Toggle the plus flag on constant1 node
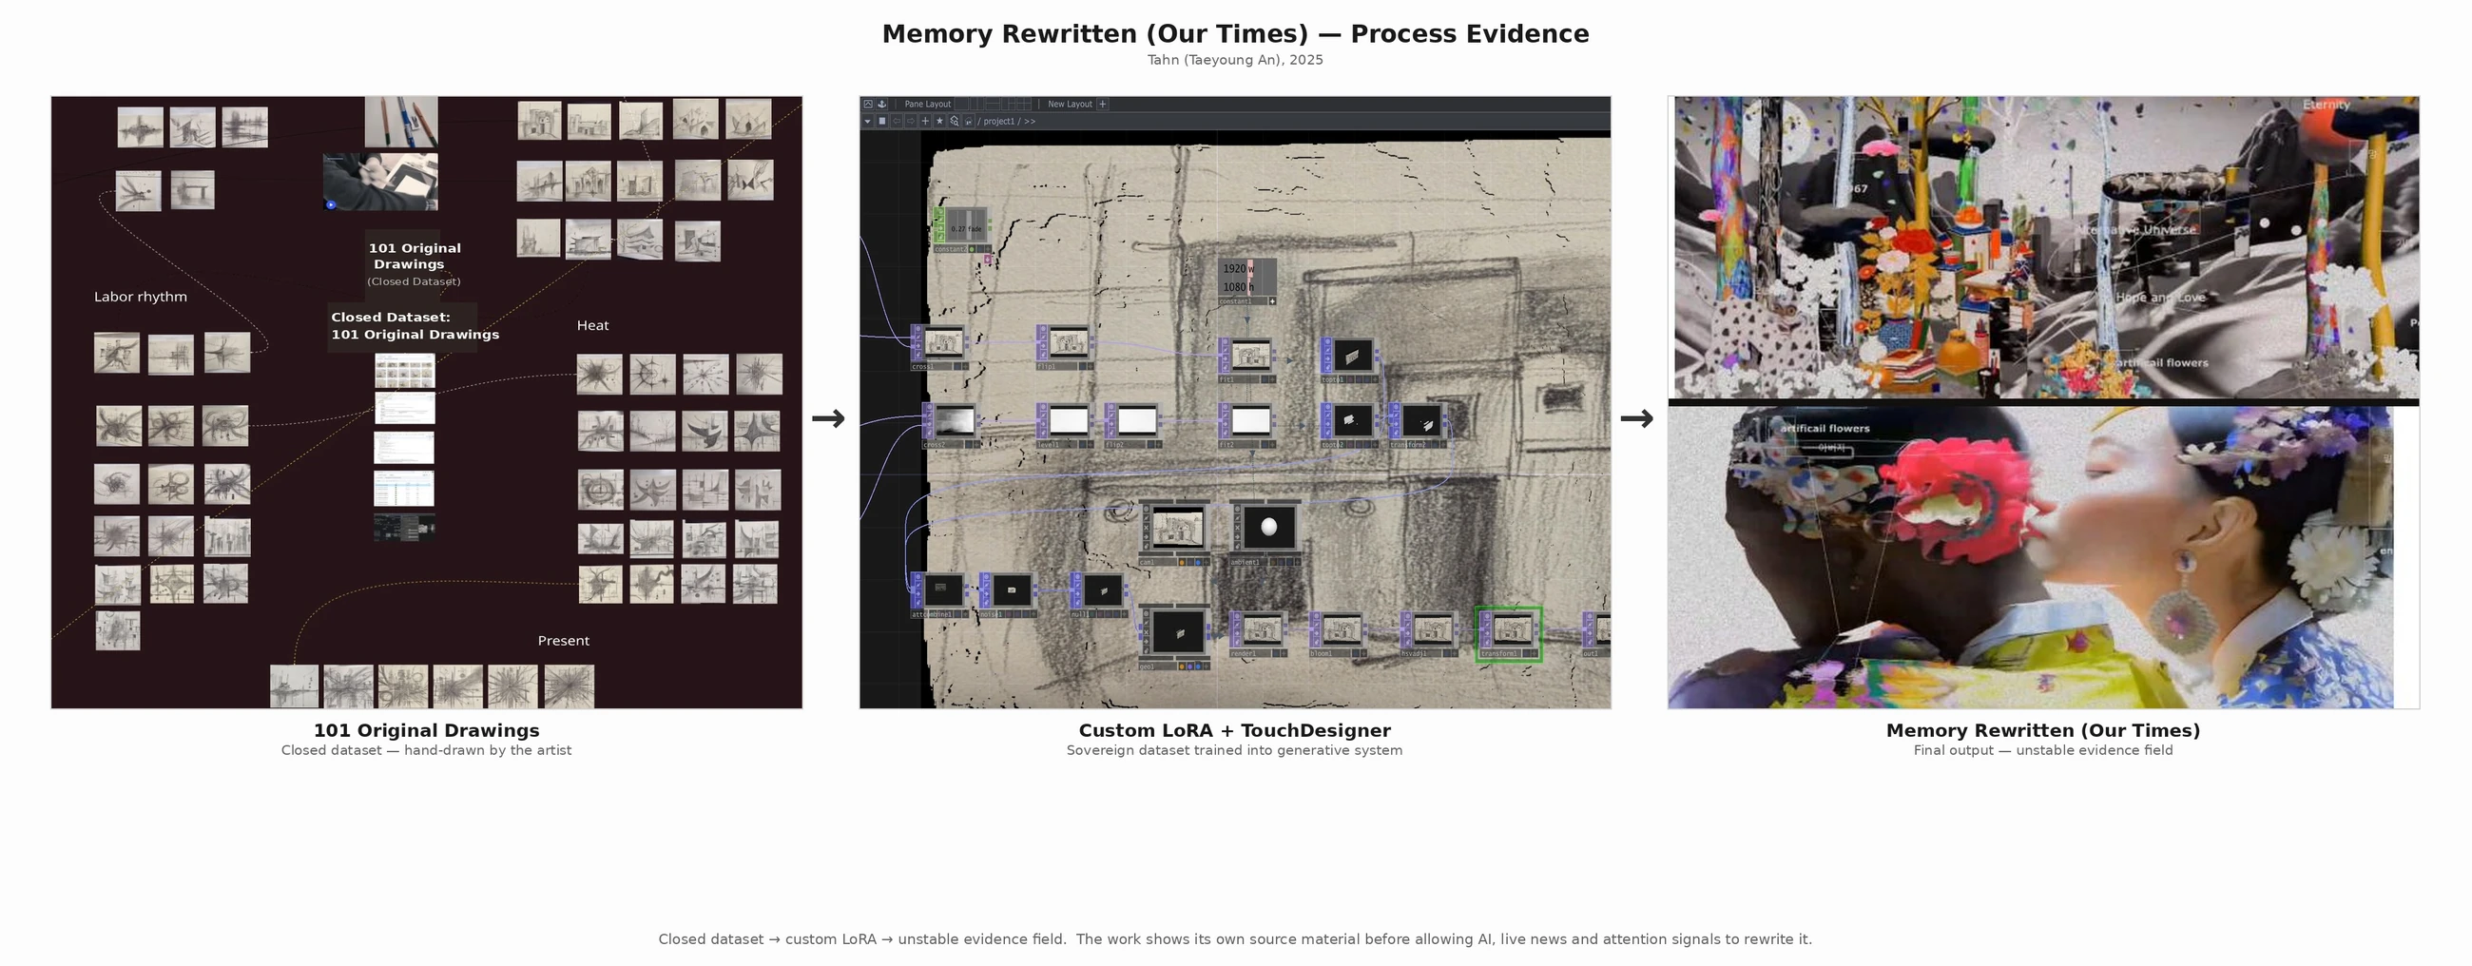The height and width of the screenshot is (966, 2472). 1273,302
